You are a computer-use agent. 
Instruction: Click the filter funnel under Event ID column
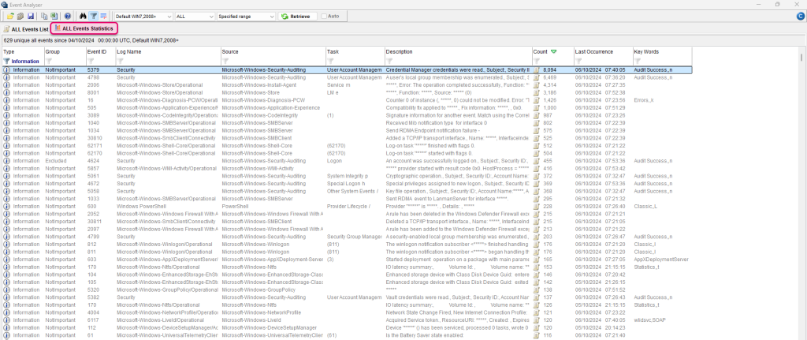click(x=91, y=62)
